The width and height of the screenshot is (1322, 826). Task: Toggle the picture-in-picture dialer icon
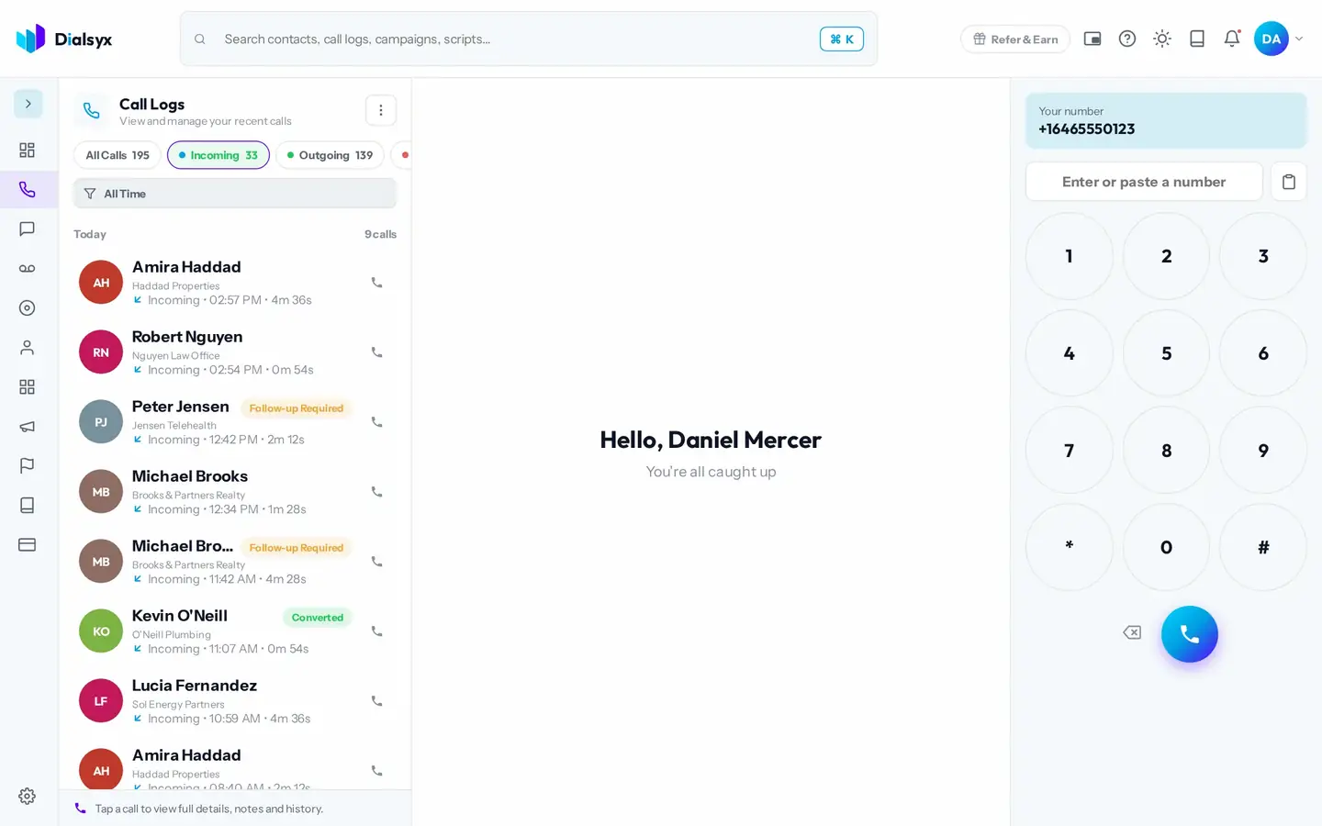tap(1092, 39)
